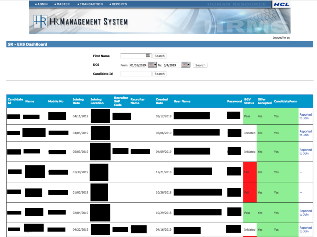This screenshot has width=317, height=237.
Task: Click Reported to Join for 04/11/2019 row
Action: point(305,116)
